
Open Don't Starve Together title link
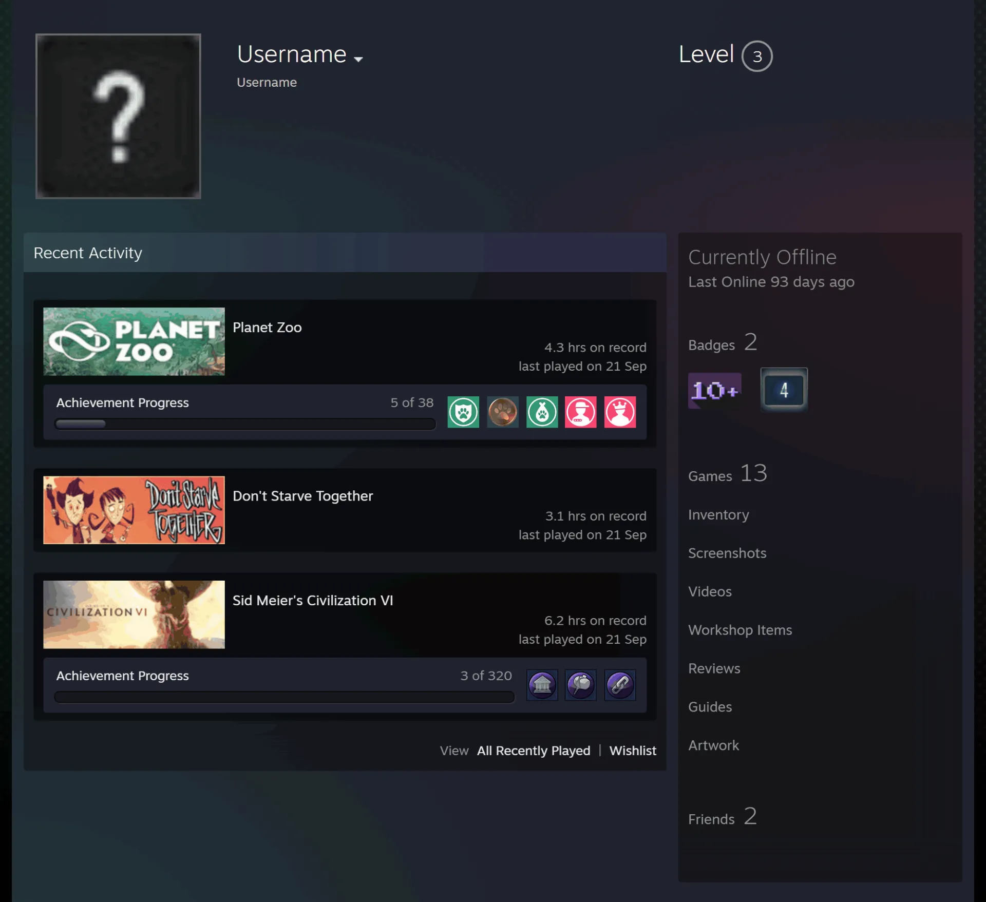pyautogui.click(x=302, y=496)
